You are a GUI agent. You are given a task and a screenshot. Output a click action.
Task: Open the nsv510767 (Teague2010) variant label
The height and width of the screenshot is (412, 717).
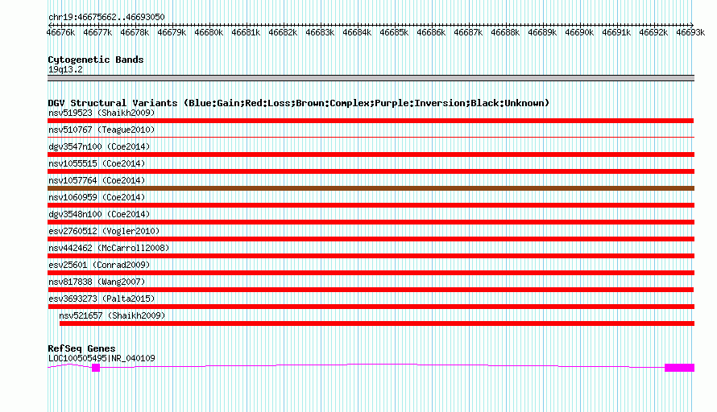102,130
